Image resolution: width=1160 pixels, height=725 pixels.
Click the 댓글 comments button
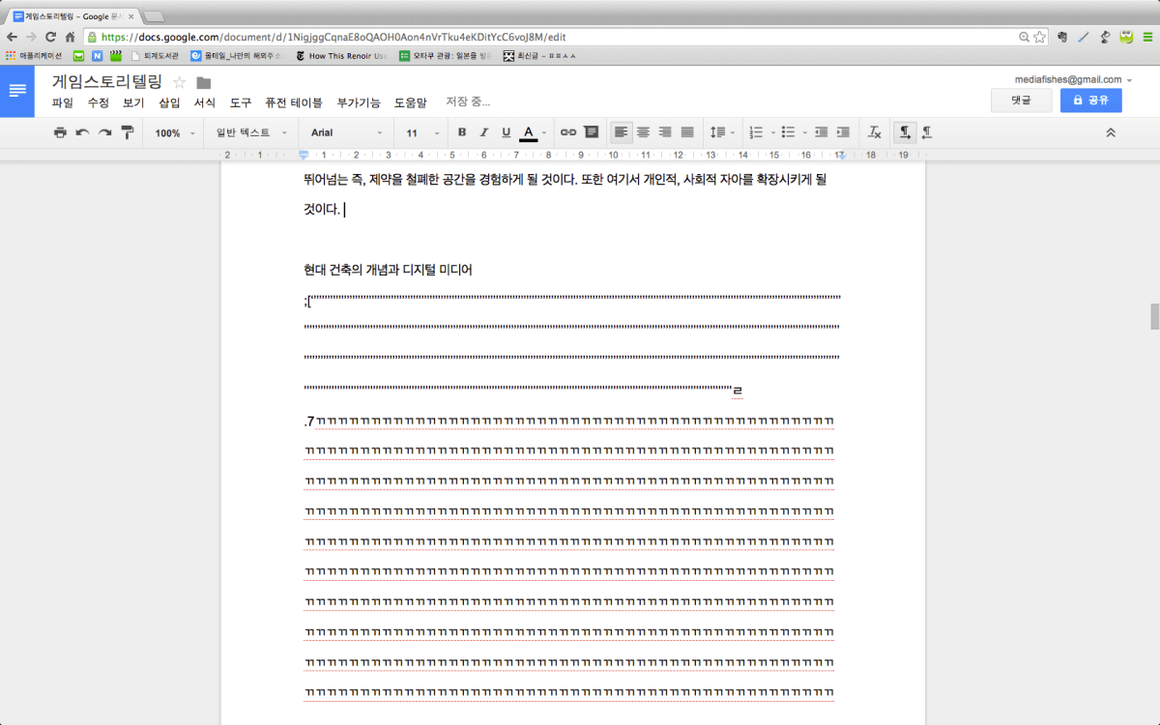(1021, 100)
